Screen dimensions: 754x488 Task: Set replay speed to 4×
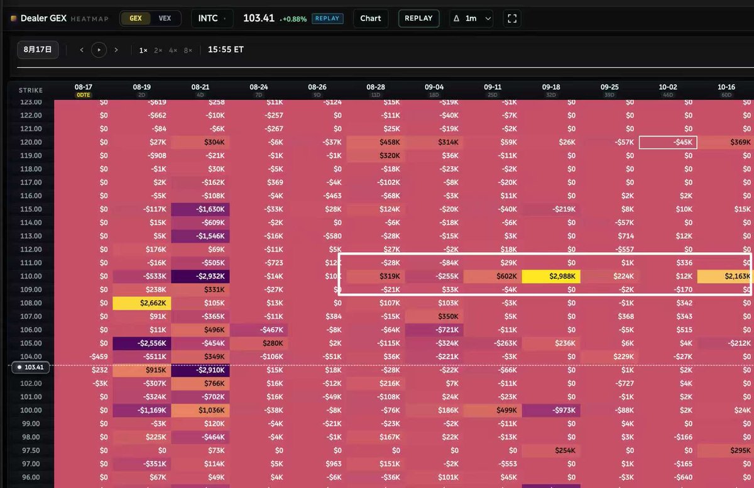pos(173,50)
